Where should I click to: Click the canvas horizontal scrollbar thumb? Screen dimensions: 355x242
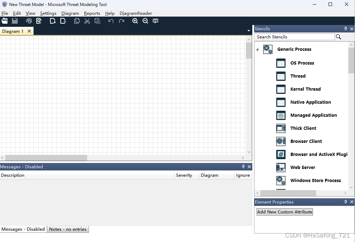coord(46,158)
